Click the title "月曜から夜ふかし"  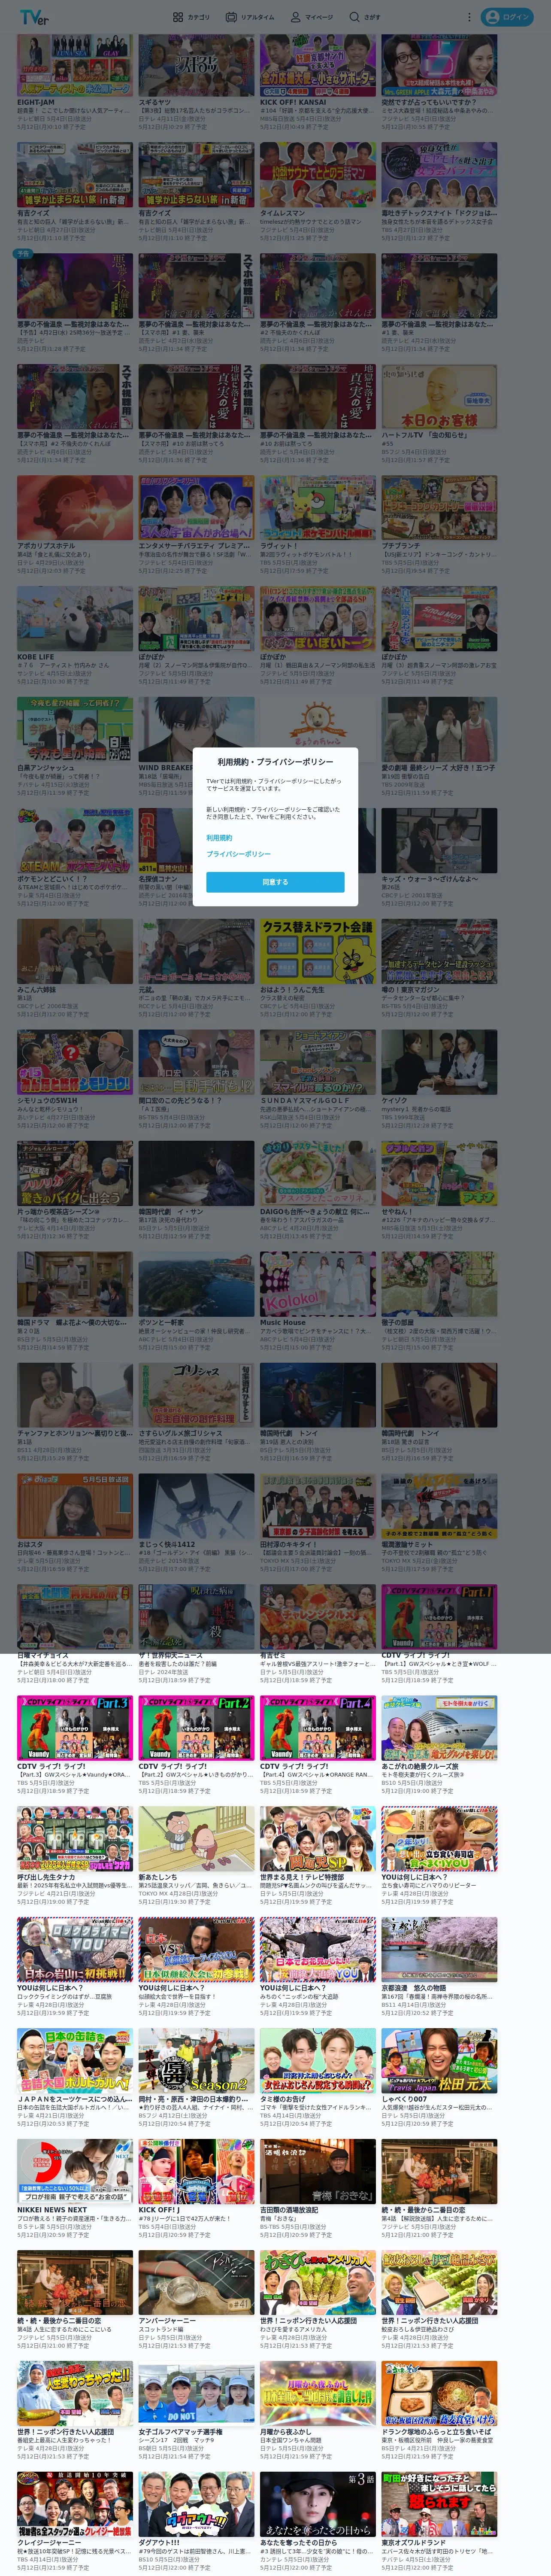tap(285, 2433)
